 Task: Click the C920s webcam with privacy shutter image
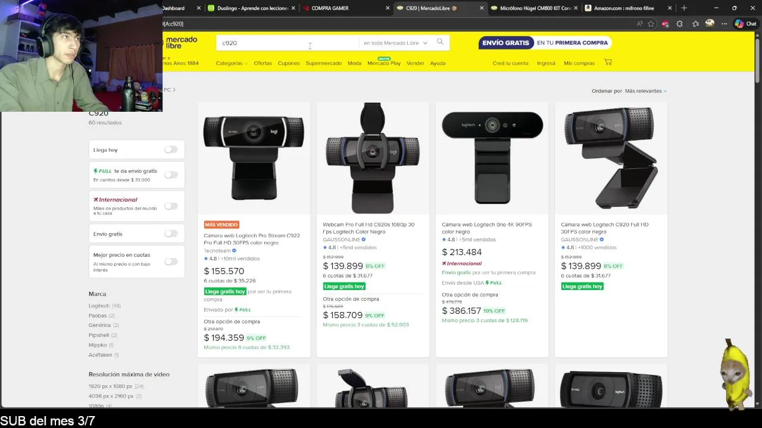point(373,158)
